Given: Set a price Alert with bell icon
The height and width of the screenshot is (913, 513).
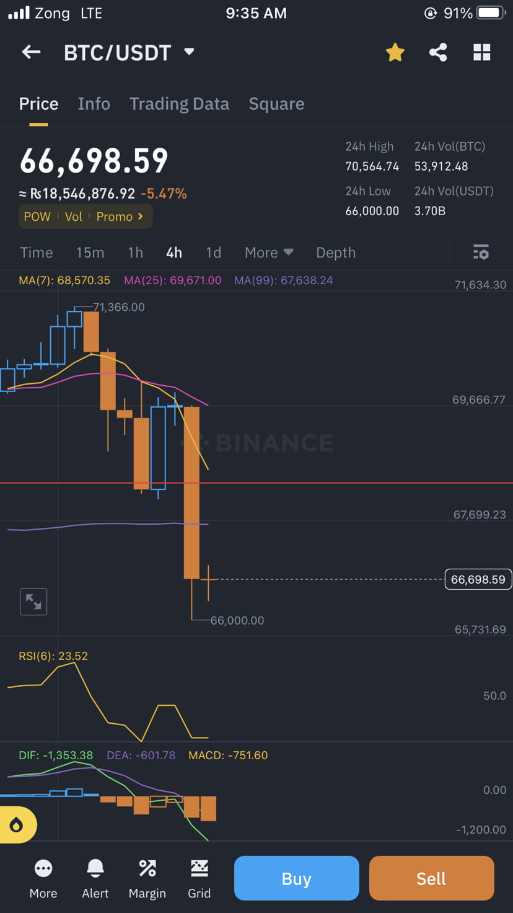Looking at the screenshot, I should [x=95, y=879].
